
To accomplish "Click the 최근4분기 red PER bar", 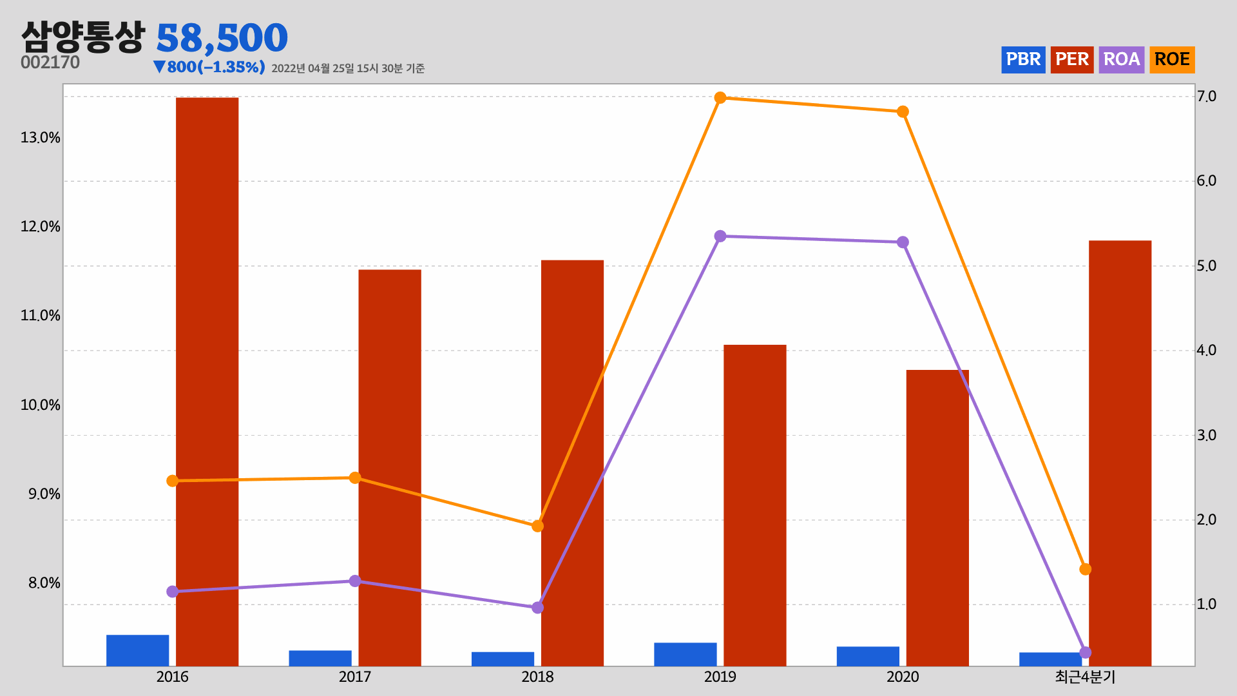I will coord(1120,451).
